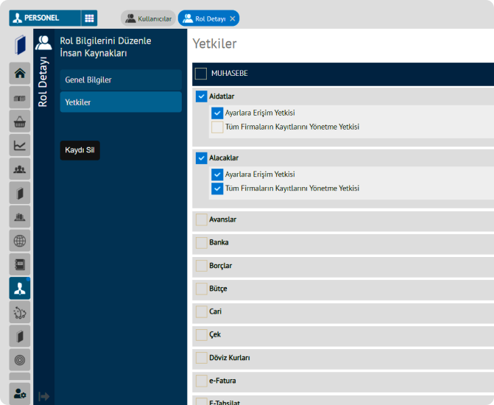Enable Tüm Firmaların Kayıtlarını under Aidatlar
494x405 pixels.
[x=217, y=127]
